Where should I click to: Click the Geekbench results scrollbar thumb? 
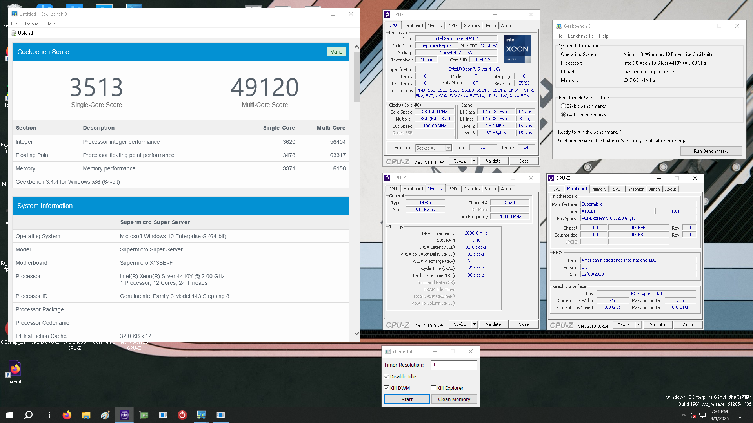[356, 76]
